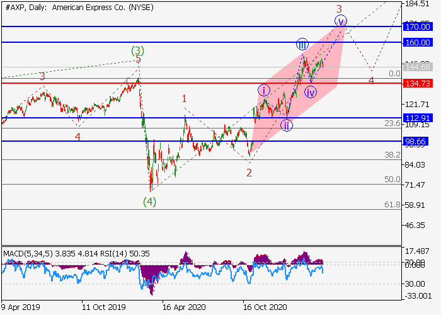Screen dimensions: 441x315
Task: Select the 61.8 Fibonacci level label
Action: tap(392, 205)
